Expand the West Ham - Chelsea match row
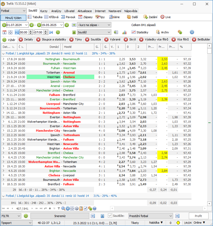The height and width of the screenshot is (226, 213). click(x=3, y=77)
